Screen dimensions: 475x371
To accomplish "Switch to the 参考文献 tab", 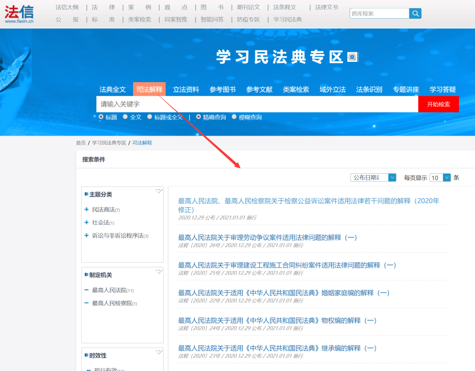I will click(259, 90).
